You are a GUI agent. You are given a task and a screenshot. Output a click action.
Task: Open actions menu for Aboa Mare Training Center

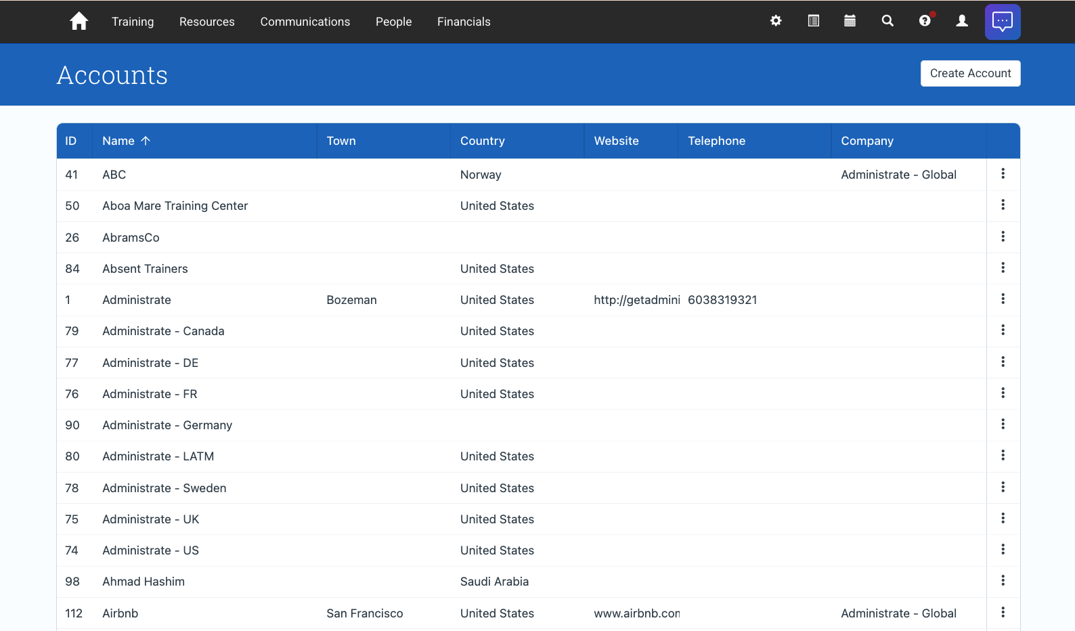click(1003, 205)
